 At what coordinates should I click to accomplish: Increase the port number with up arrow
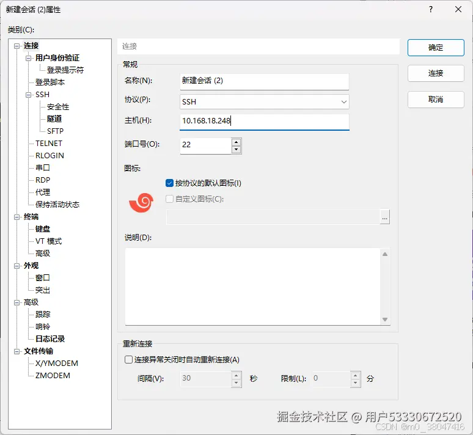tap(237, 142)
